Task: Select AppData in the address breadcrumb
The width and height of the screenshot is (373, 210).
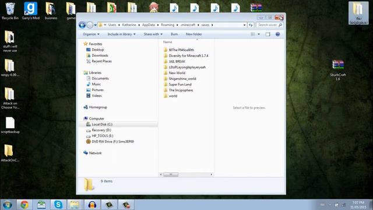Action: point(149,24)
